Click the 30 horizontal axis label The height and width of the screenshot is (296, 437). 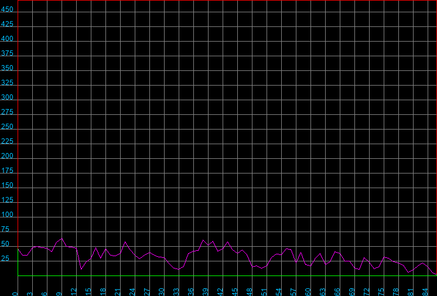pos(162,292)
